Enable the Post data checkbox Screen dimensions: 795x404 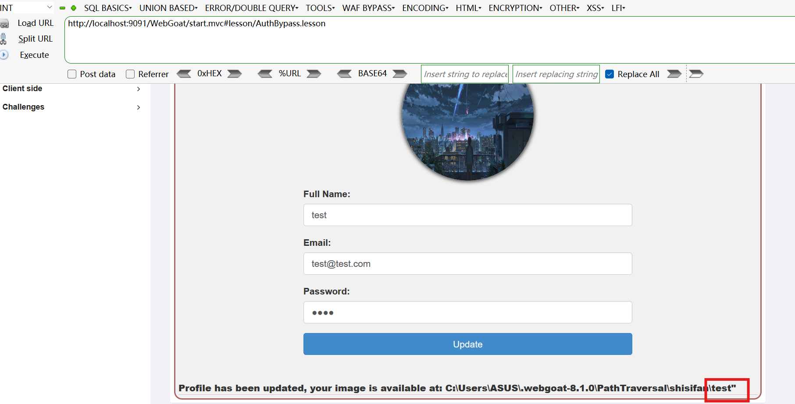(x=72, y=74)
